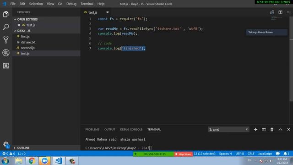Open the Windows Start button
Viewport: 293px width, 165px height.
click(5, 161)
